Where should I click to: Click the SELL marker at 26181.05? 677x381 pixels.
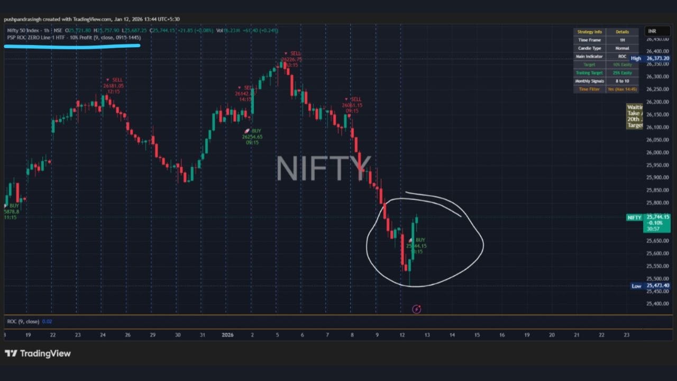(x=114, y=85)
